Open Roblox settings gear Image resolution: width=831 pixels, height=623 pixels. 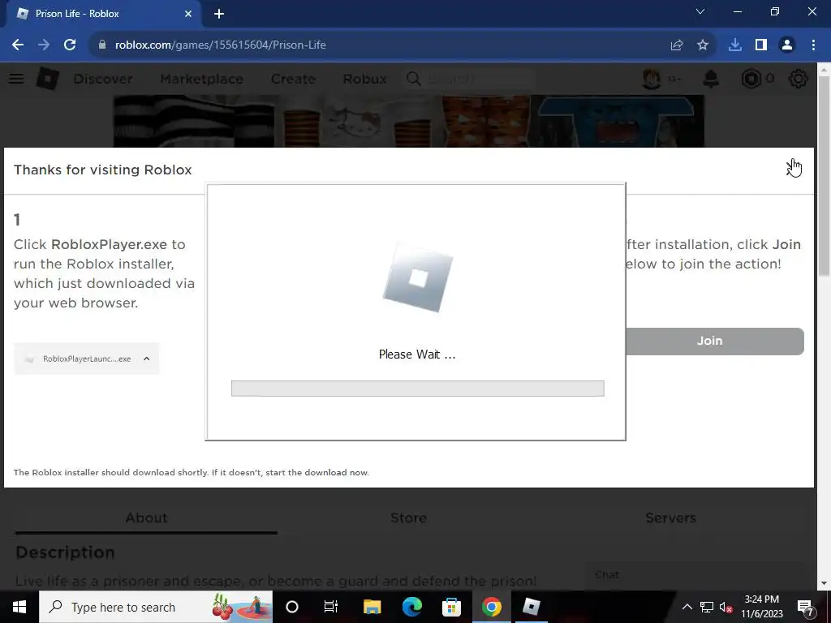(799, 79)
